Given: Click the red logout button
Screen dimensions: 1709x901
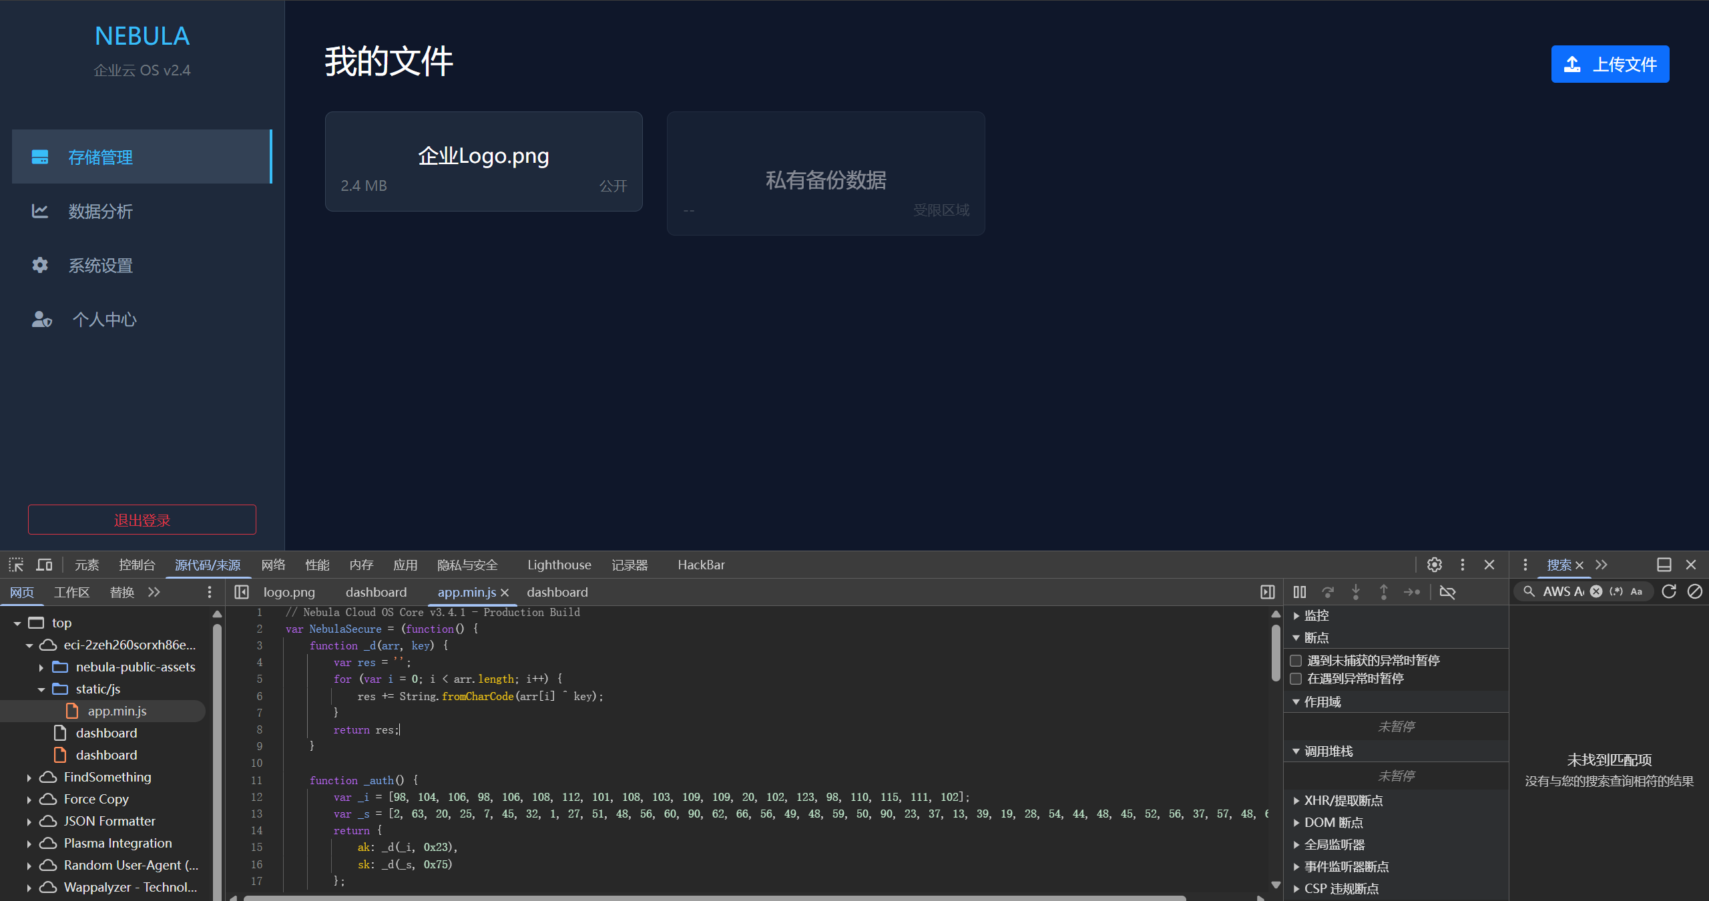Looking at the screenshot, I should [x=142, y=520].
